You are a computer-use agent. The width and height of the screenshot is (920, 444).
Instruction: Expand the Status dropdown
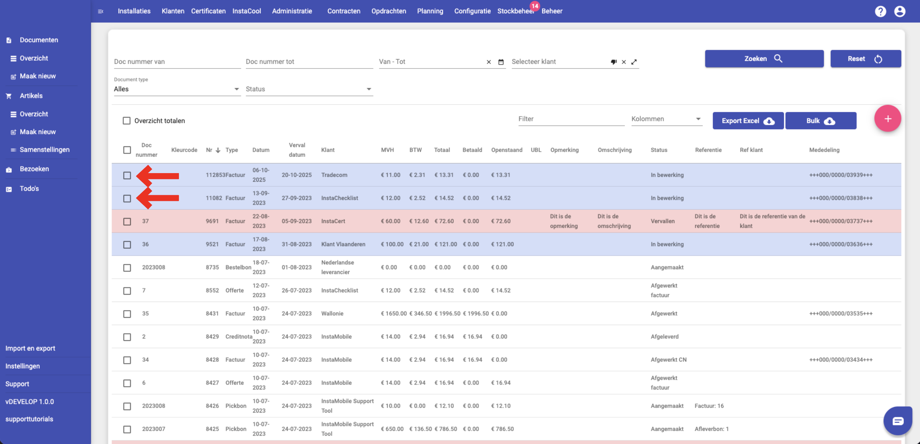308,89
